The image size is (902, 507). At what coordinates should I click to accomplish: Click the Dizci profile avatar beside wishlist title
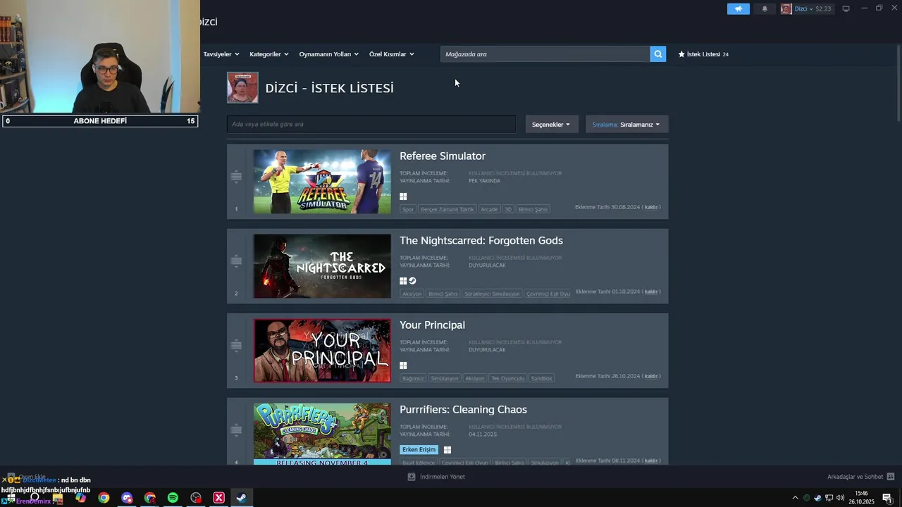(242, 87)
